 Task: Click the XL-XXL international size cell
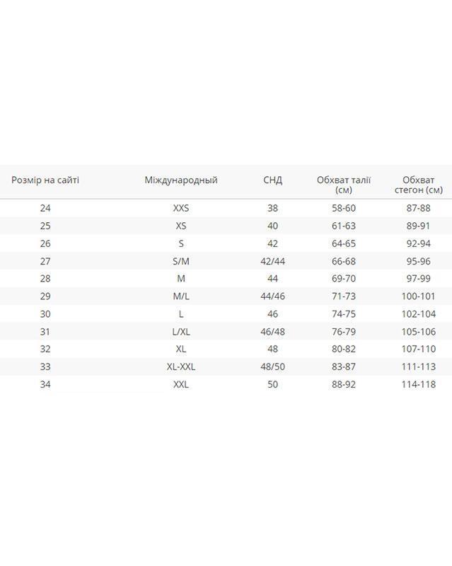[x=181, y=366]
